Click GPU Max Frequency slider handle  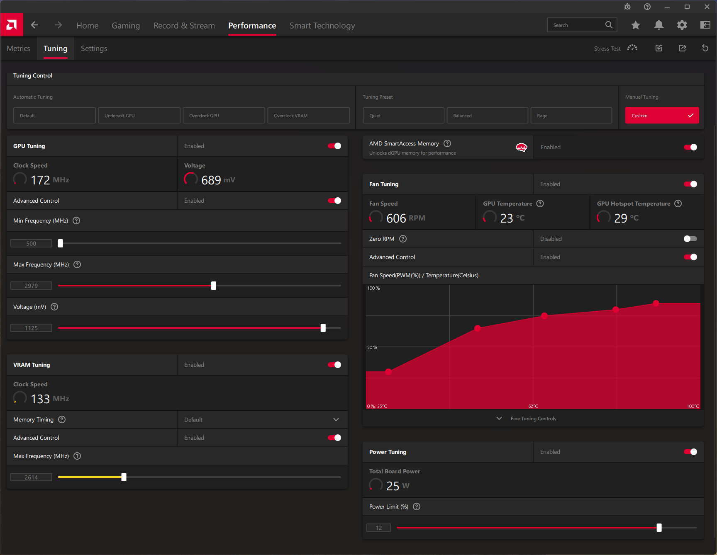click(214, 286)
